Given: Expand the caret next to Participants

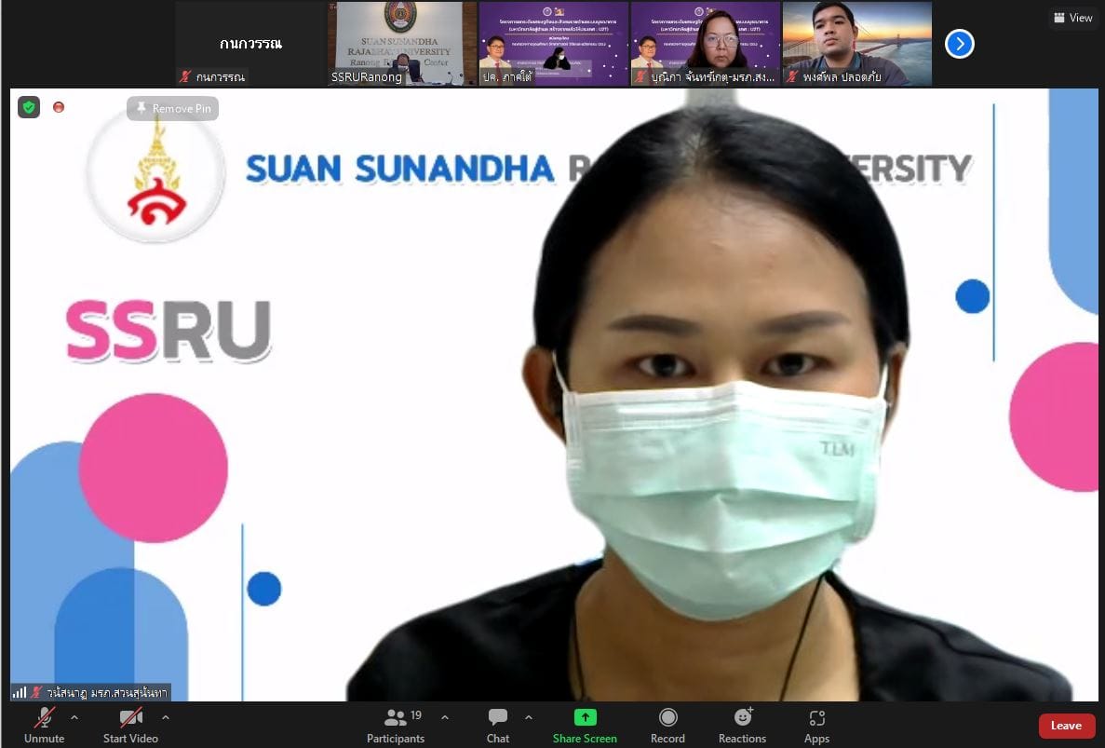Looking at the screenshot, I should tap(445, 717).
